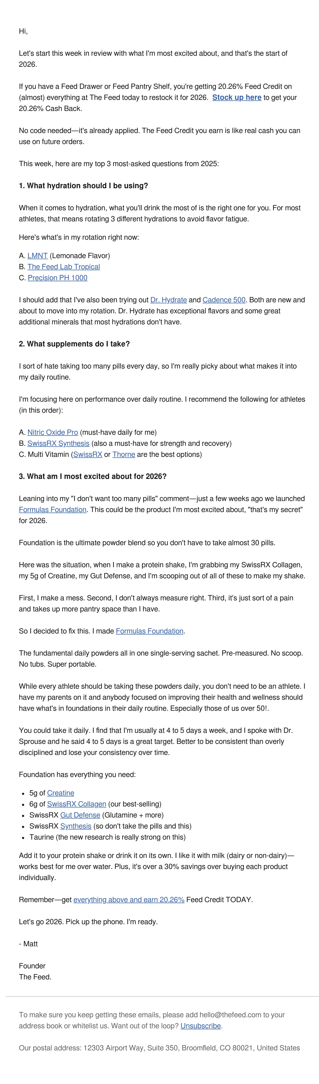Open Precision PH 1000 link

[x=57, y=277]
